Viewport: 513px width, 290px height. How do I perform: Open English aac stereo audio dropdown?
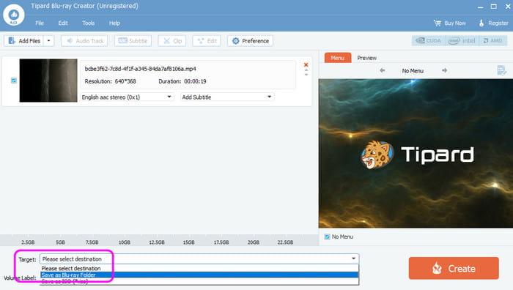click(127, 97)
